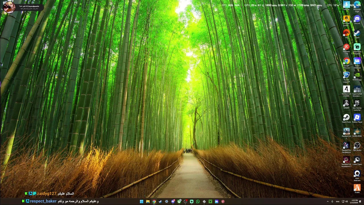
Task: Select the Restream Chat desktop icon
Action: pyautogui.click(x=346, y=49)
